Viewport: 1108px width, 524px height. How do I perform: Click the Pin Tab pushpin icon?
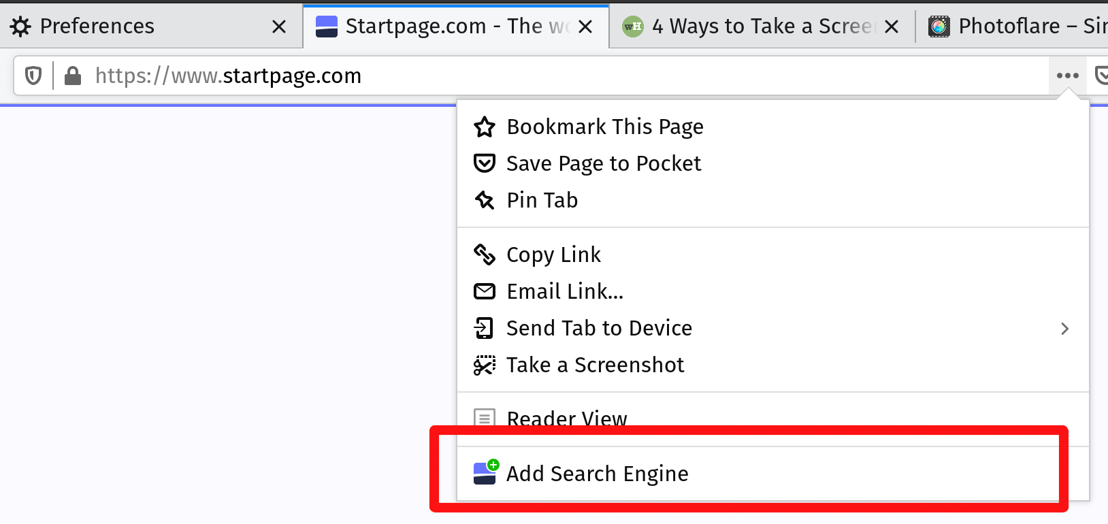pyautogui.click(x=485, y=200)
